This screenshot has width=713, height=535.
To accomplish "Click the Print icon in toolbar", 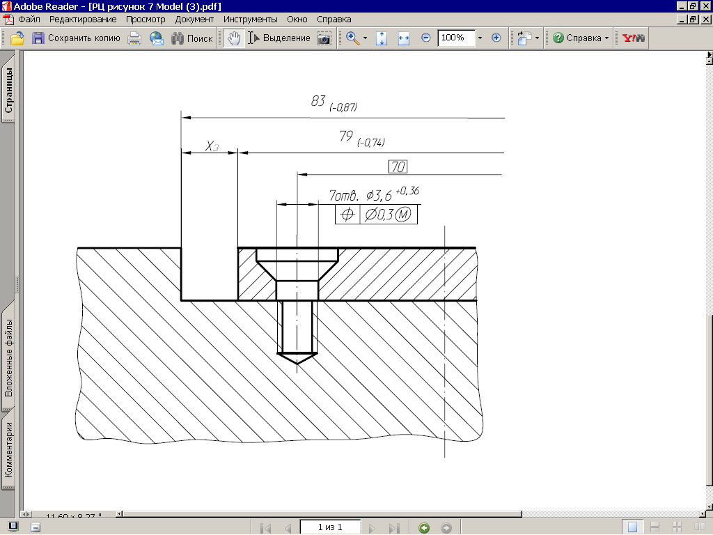I will (x=134, y=38).
